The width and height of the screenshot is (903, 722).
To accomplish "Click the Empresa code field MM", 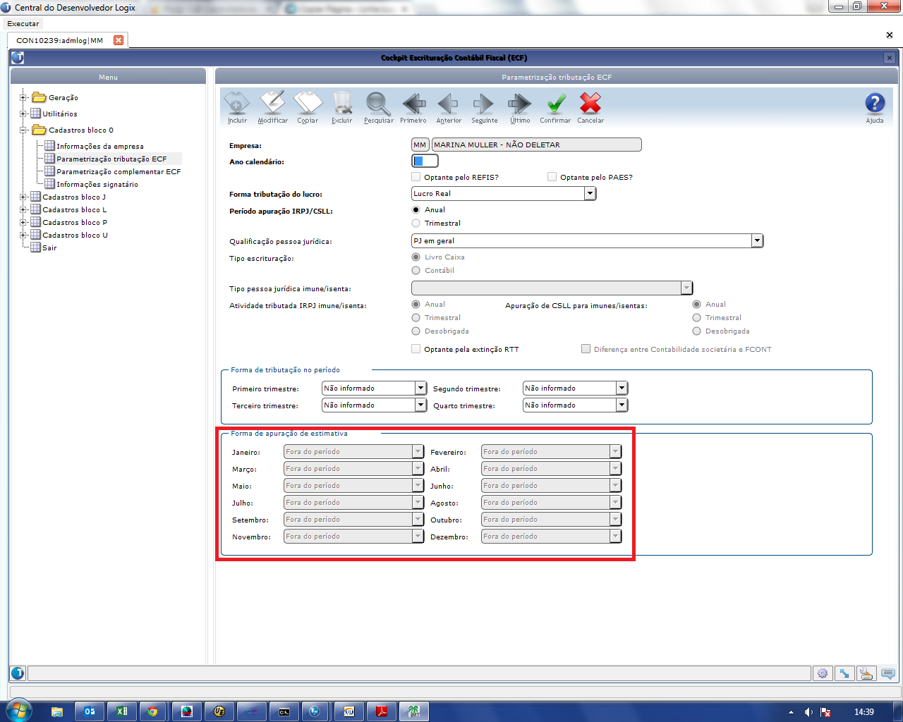I will (420, 145).
